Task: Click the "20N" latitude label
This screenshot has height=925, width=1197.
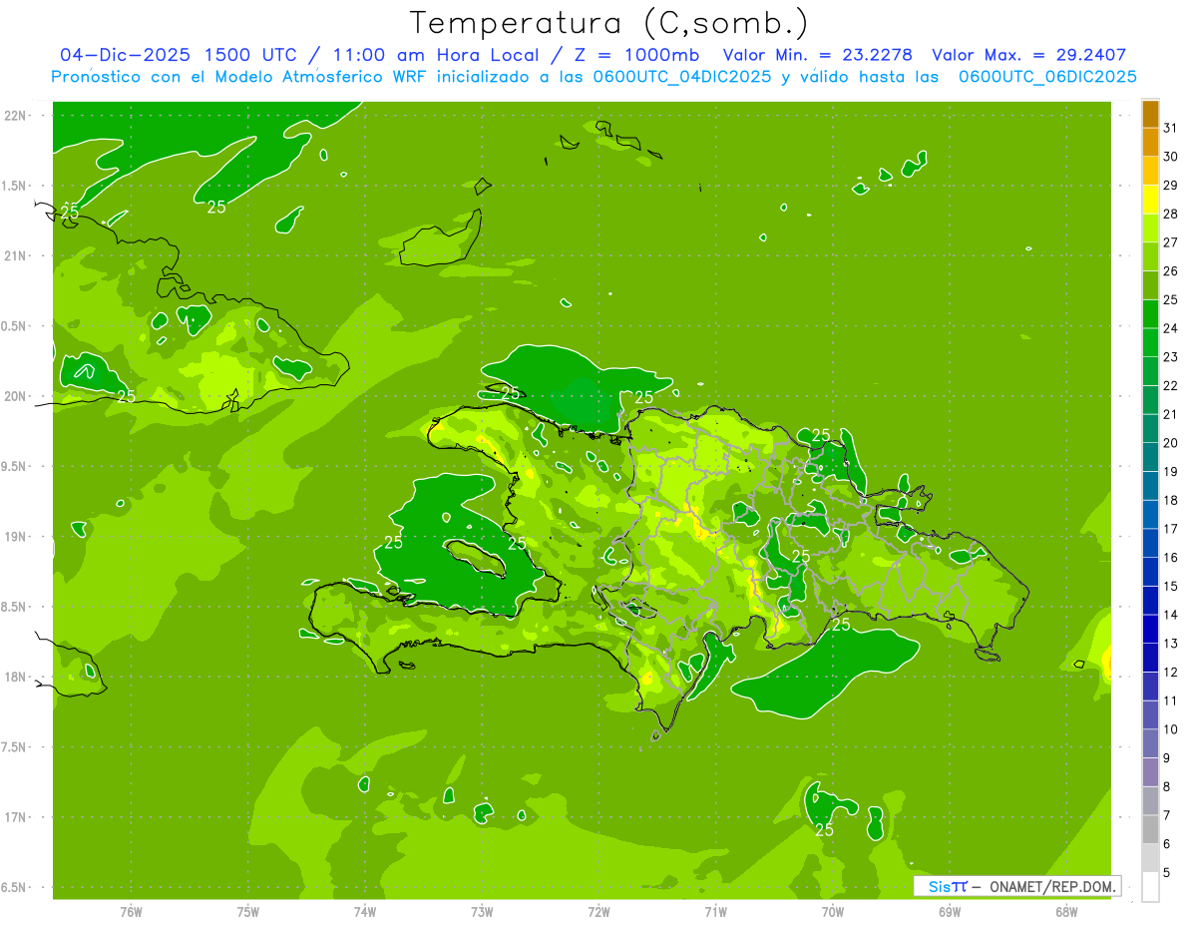Action: point(16,396)
